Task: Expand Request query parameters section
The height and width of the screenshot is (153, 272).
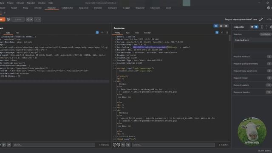Action: point(252,64)
